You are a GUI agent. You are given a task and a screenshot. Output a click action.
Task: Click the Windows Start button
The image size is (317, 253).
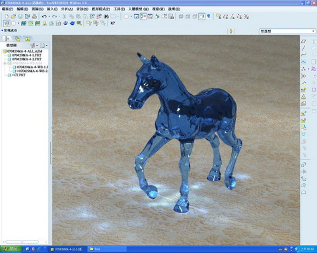11,249
